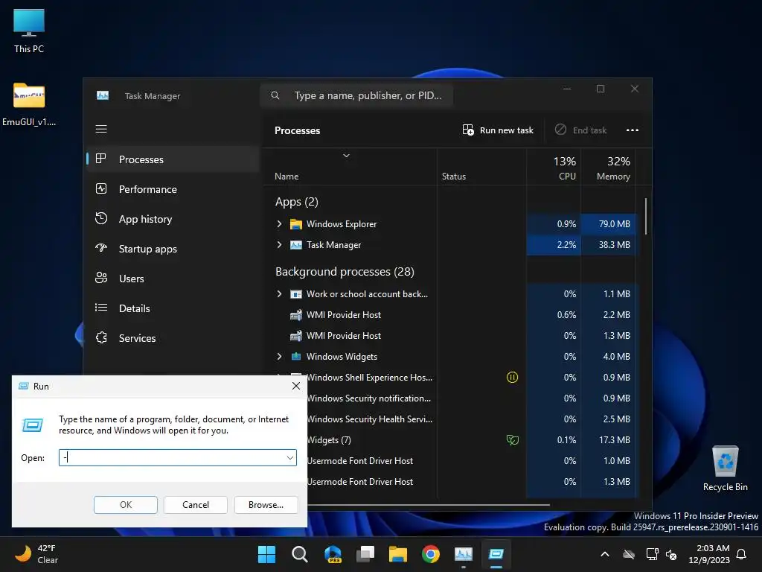Click Cancel in the Run dialog
Viewport: 762px width, 572px height.
point(196,505)
